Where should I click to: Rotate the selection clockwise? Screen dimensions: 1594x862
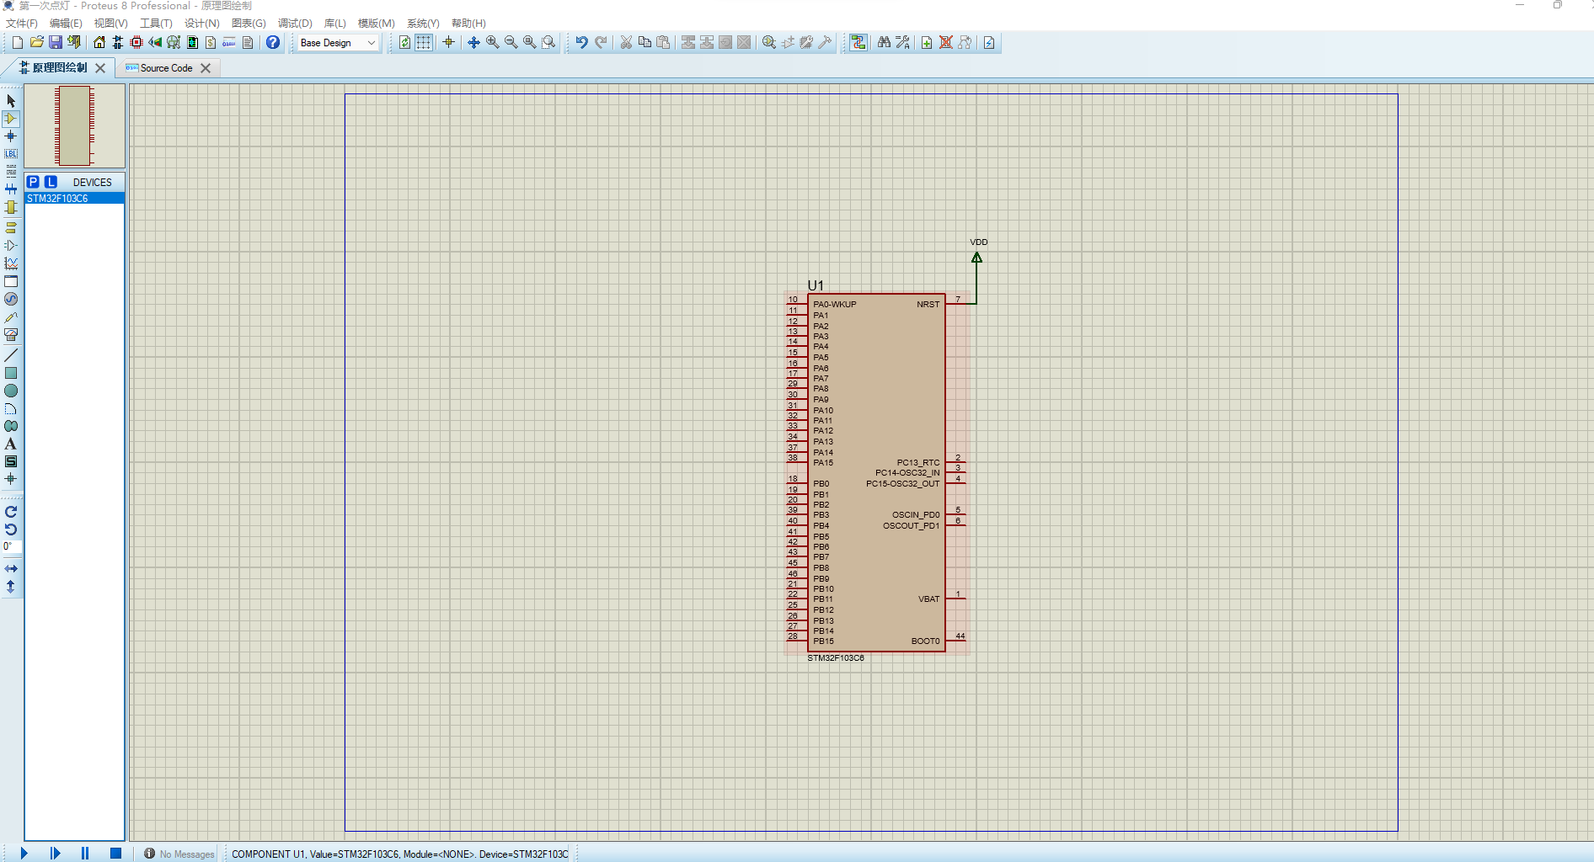pos(11,512)
